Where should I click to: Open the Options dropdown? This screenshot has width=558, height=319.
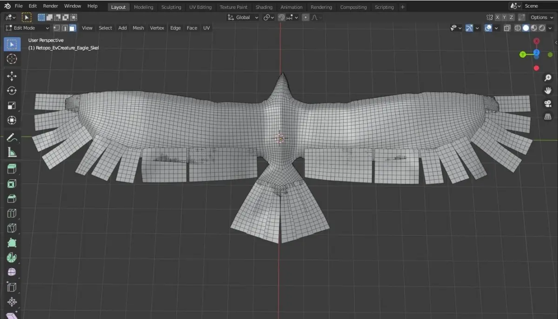click(542, 17)
